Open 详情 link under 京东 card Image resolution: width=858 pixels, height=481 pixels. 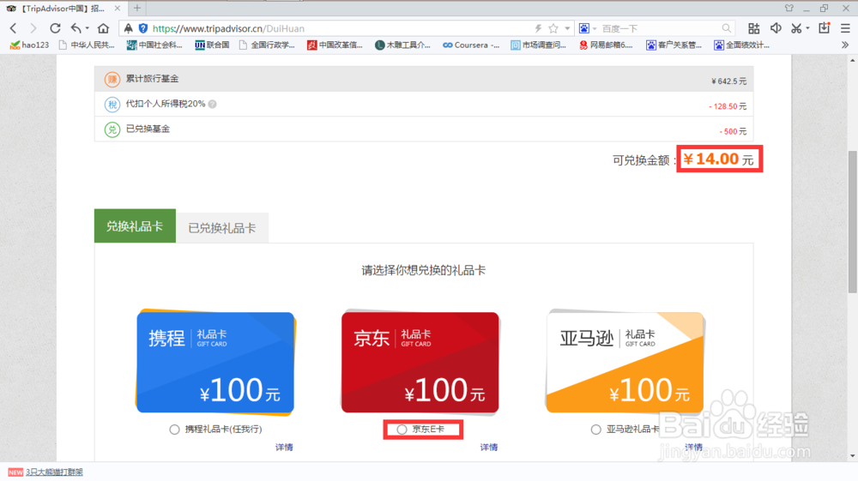click(489, 447)
